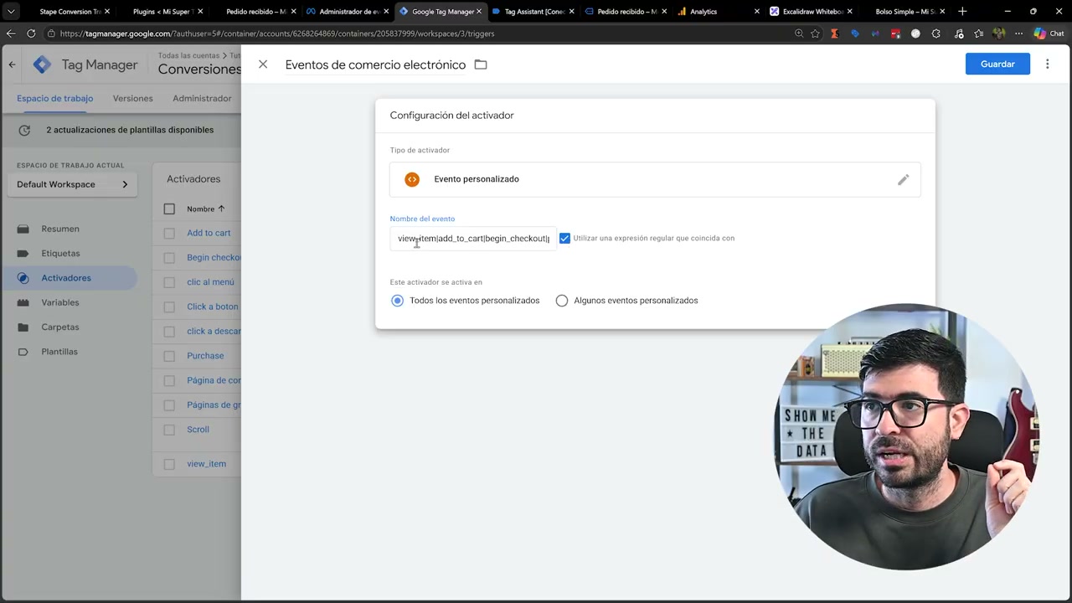
Task: Open the browser profile avatar
Action: pyautogui.click(x=998, y=33)
